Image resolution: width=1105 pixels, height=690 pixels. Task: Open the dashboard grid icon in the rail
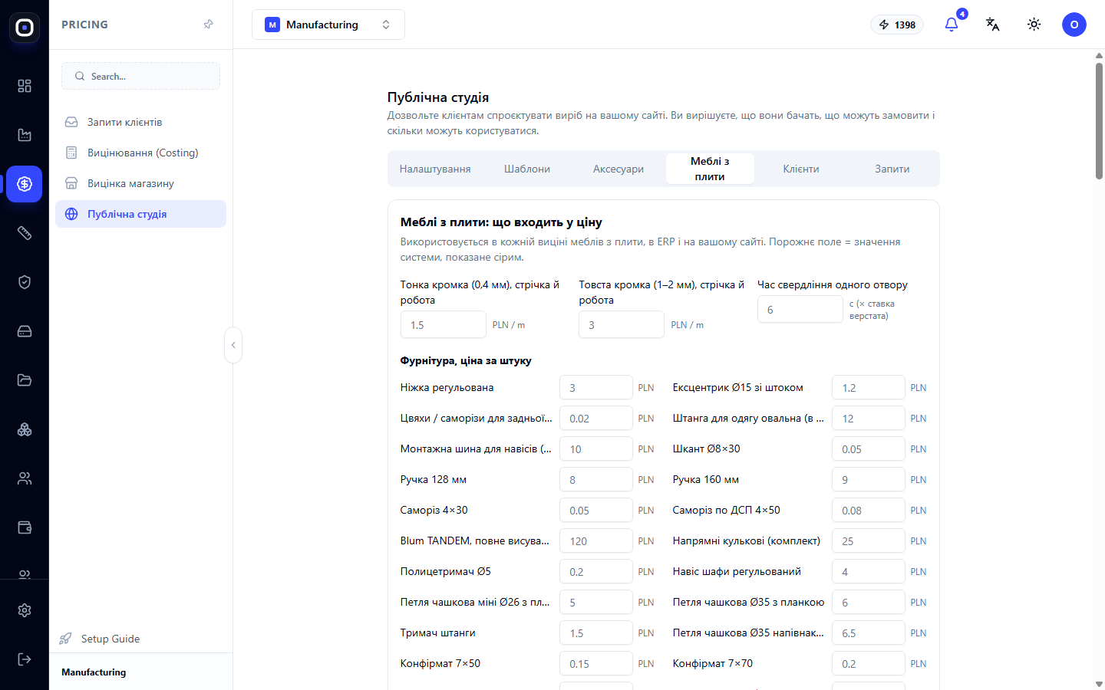(x=25, y=86)
